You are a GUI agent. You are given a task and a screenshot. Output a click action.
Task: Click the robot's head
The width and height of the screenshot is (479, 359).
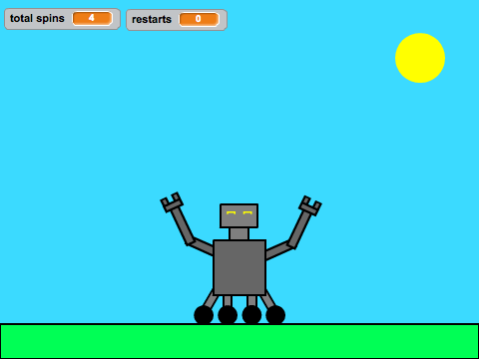click(239, 215)
